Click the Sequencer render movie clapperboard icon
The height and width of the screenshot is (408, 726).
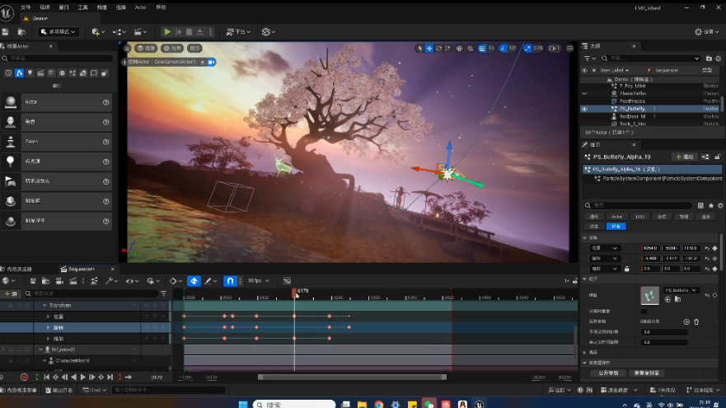click(73, 280)
